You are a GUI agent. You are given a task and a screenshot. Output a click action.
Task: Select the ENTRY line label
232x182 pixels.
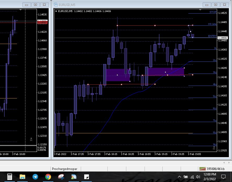pos(212,36)
